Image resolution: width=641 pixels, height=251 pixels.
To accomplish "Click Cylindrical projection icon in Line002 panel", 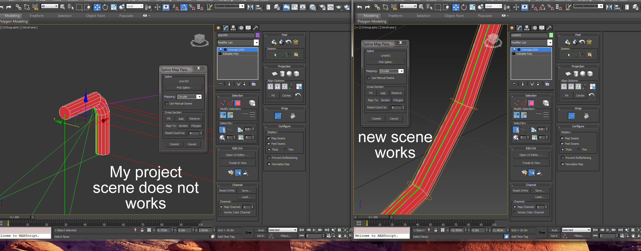I will point(576,74).
